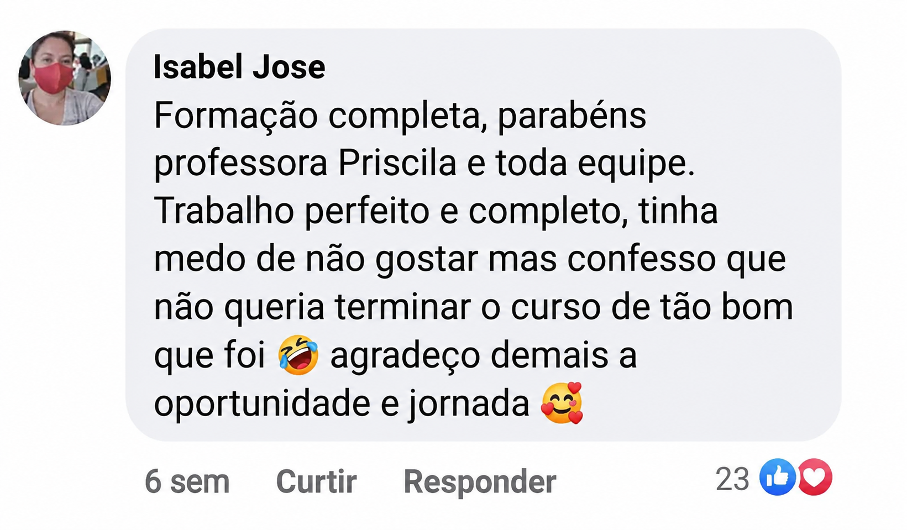Image resolution: width=907 pixels, height=530 pixels.
Task: Click Curtir to like the comment
Action: [316, 481]
